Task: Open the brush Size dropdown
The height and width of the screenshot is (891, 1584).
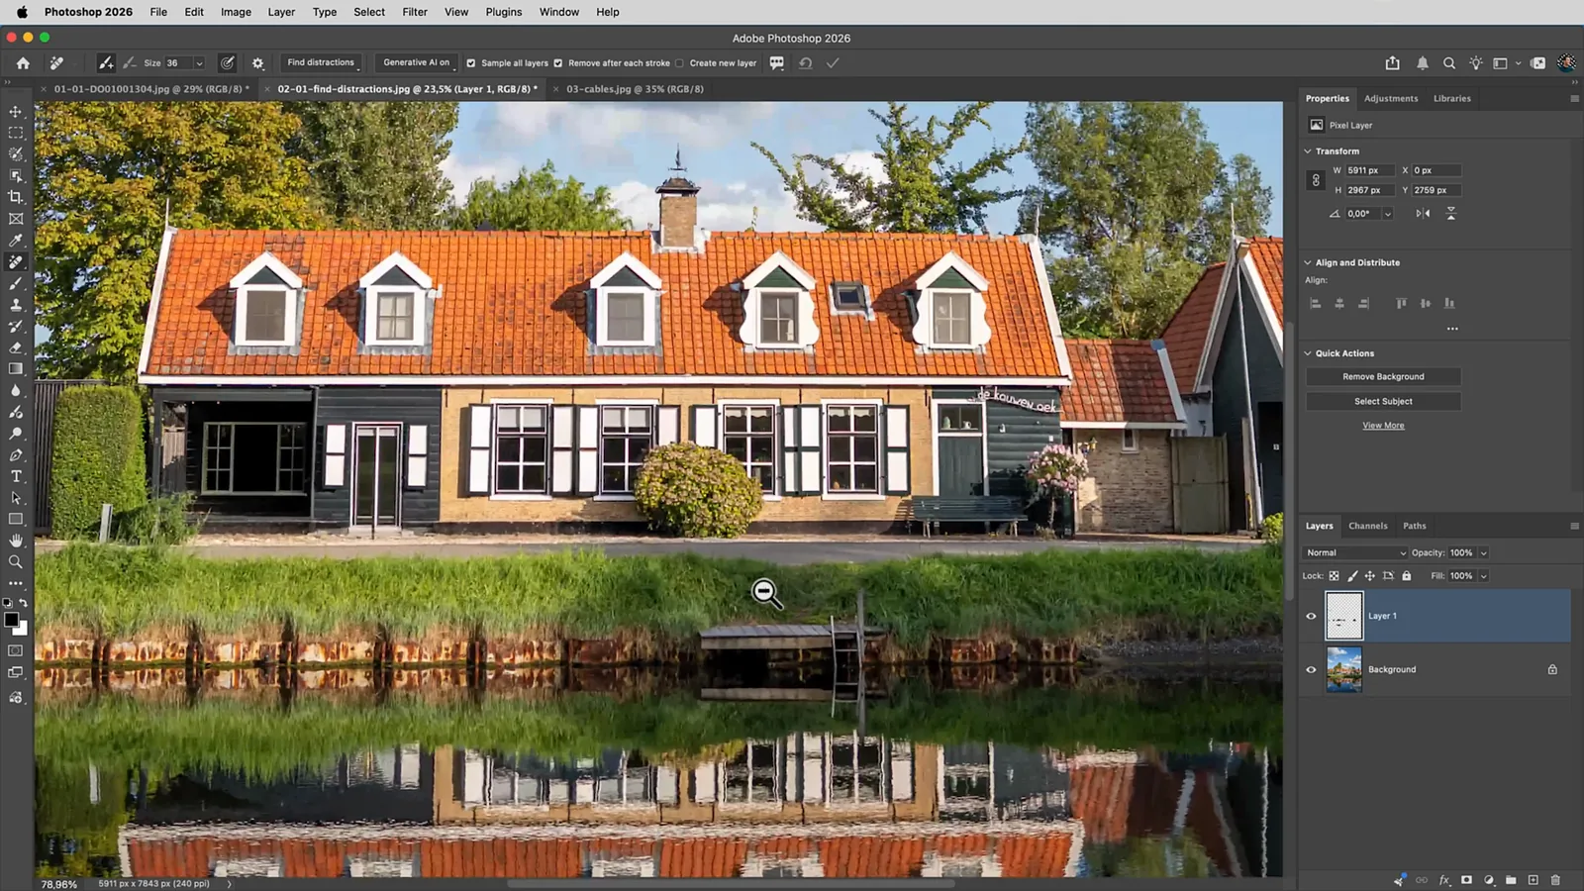Action: click(x=199, y=62)
